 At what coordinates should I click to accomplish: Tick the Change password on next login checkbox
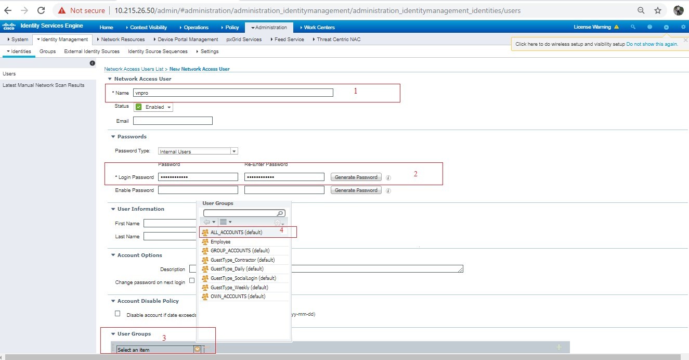pyautogui.click(x=192, y=280)
